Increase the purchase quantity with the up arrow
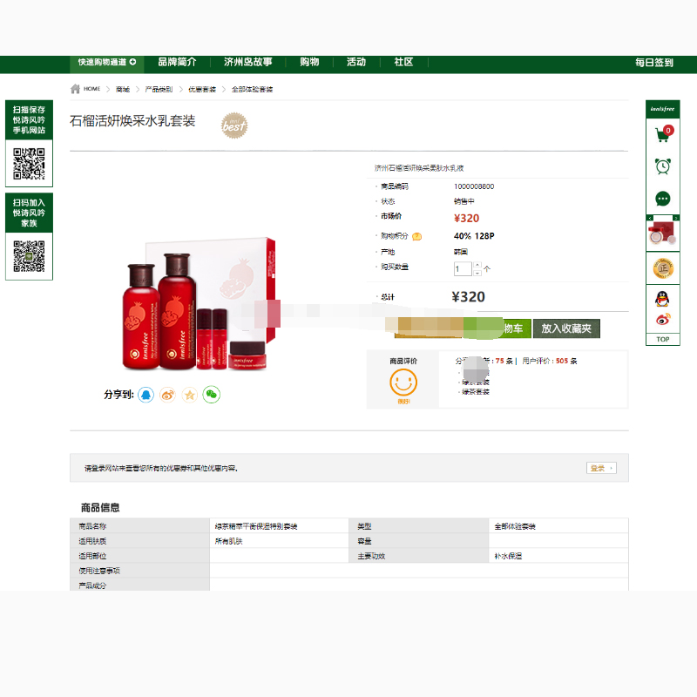 coord(477,266)
